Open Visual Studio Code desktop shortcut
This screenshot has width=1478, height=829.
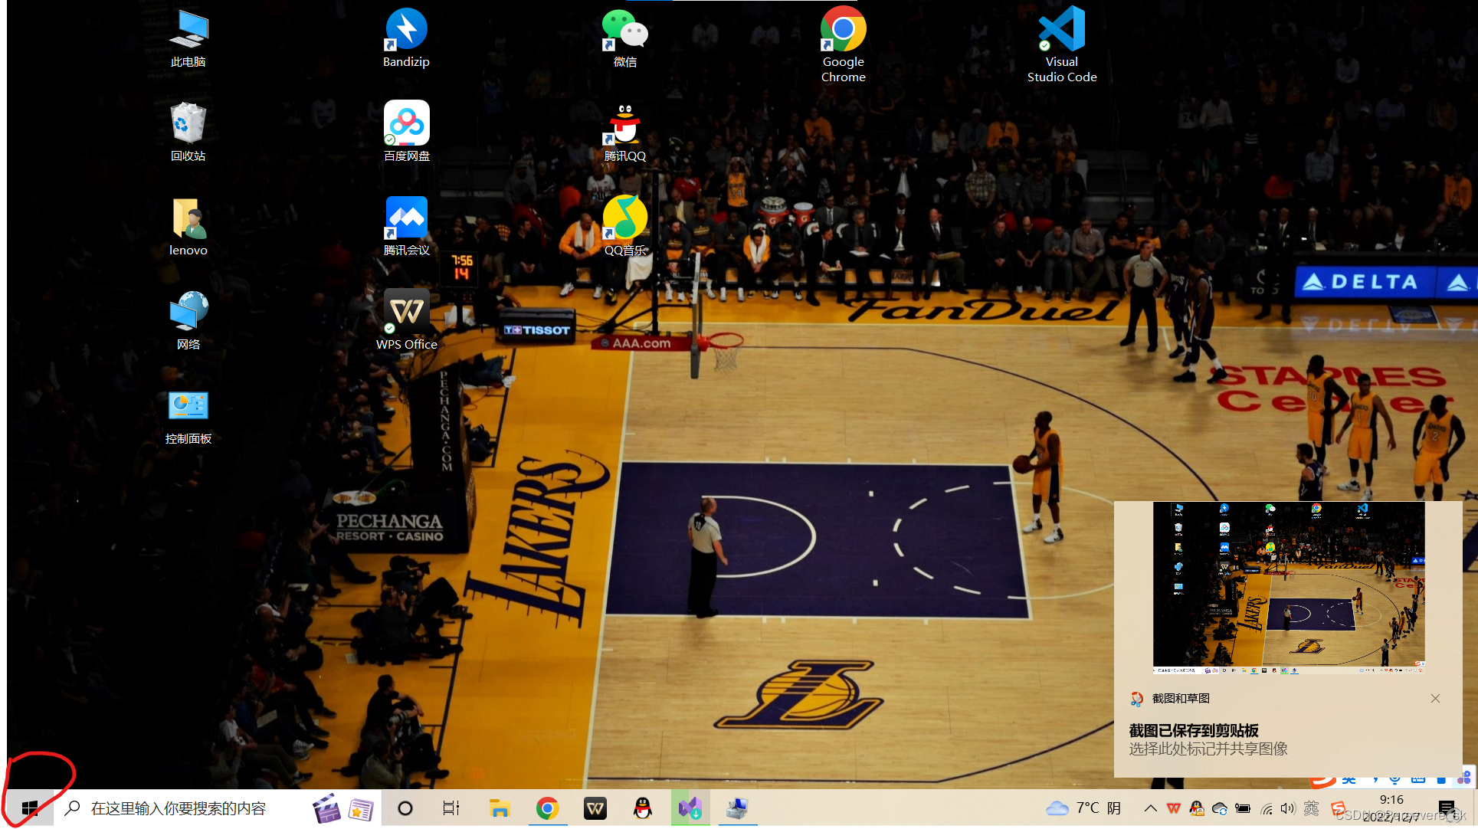[x=1061, y=31]
